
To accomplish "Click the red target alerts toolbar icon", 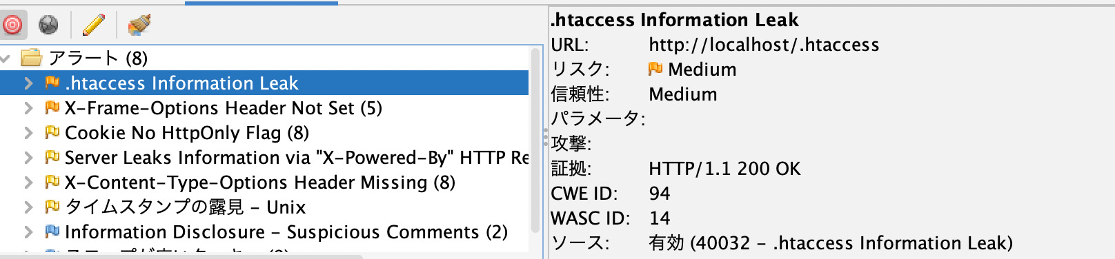I will point(13,25).
